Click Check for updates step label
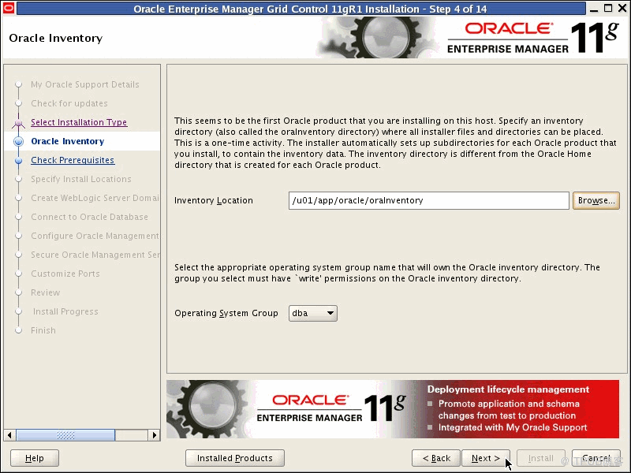Screen dimensions: 631x473 [x=69, y=103]
